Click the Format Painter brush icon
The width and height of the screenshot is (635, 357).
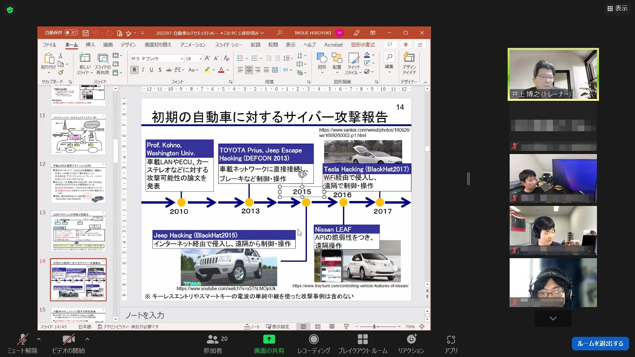[x=61, y=72]
